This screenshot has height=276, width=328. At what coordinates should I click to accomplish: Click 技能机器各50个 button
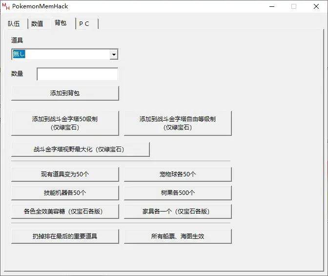point(65,193)
